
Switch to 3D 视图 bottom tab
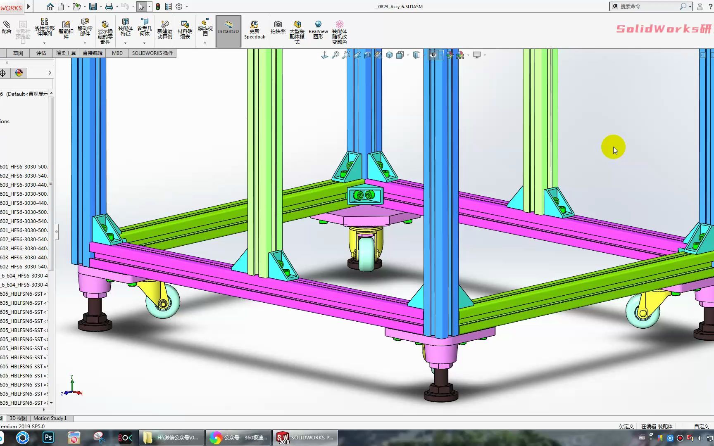(x=18, y=418)
